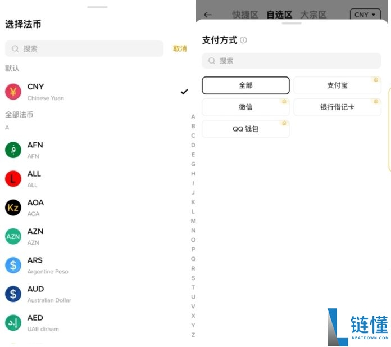Click the AFN currency code text
This screenshot has height=347, width=391.
tap(35, 145)
